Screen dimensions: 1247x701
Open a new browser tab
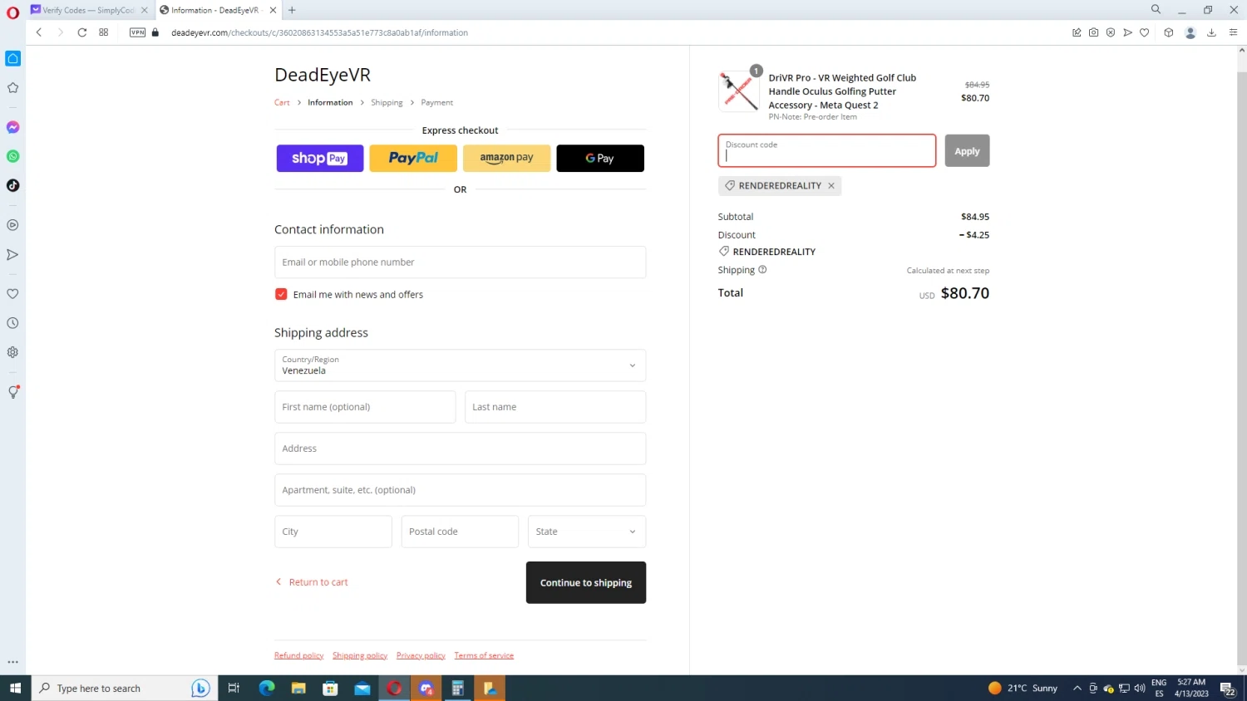click(292, 10)
